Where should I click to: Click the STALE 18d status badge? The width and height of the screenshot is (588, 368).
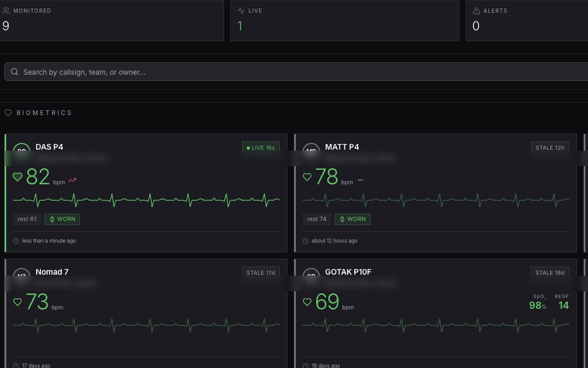click(x=550, y=272)
